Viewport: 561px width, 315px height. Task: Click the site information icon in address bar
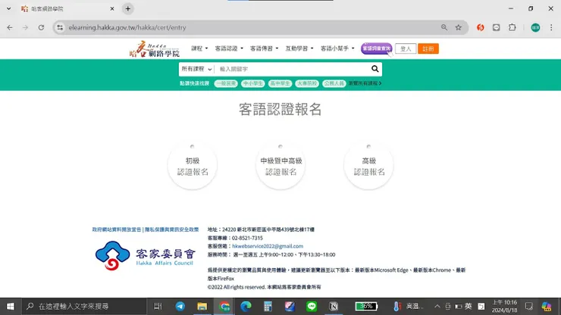pos(60,27)
